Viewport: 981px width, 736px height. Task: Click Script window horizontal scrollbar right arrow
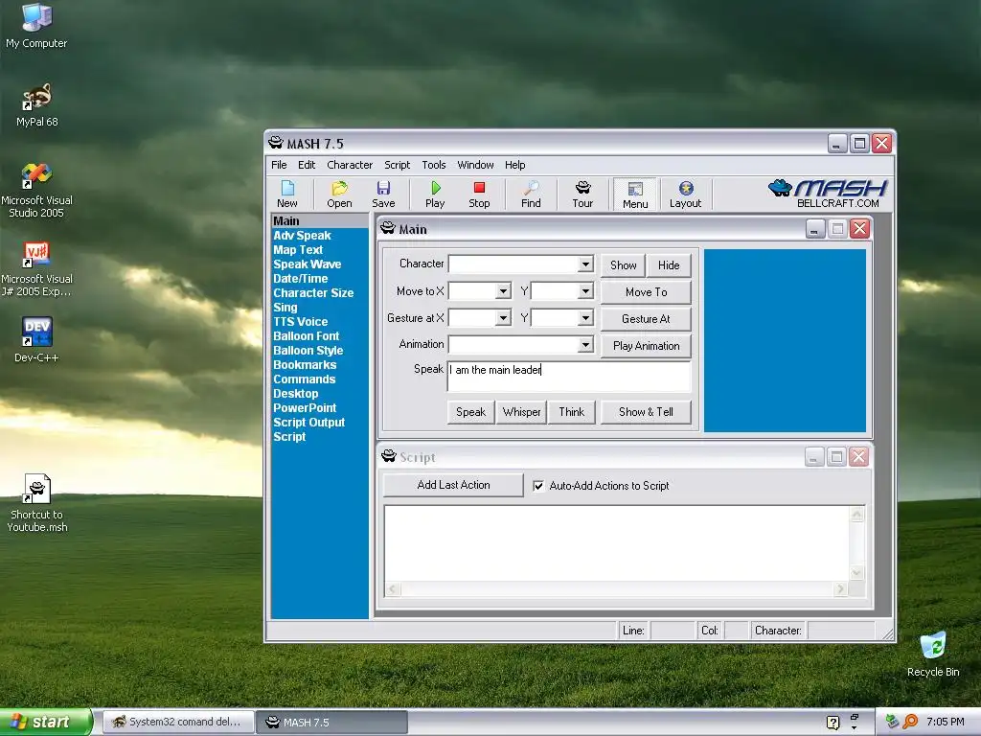pos(840,589)
